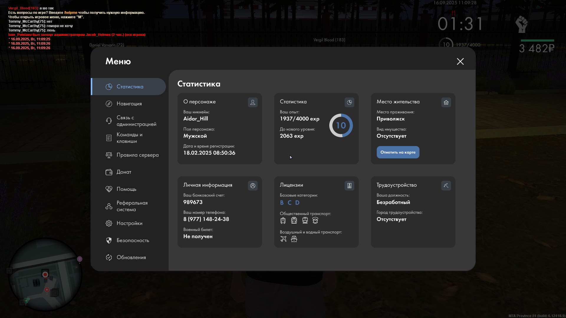Click the user circle icon in Личная информация card
566x318 pixels.
coord(253,185)
